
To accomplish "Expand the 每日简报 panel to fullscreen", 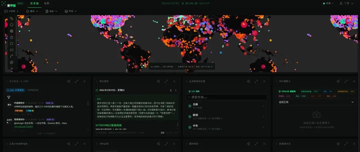I will coord(166,81).
